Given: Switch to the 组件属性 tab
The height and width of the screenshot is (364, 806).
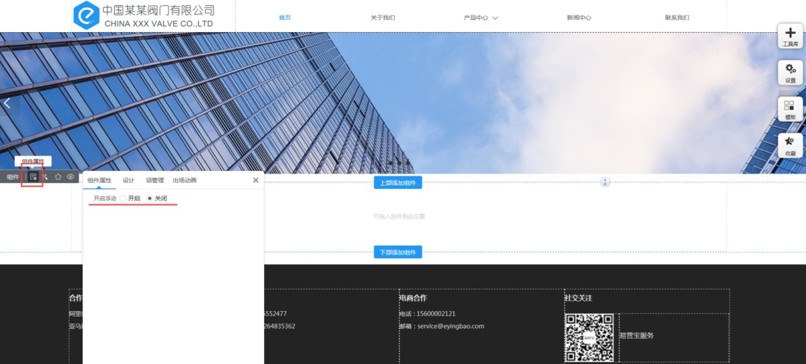Looking at the screenshot, I should pyautogui.click(x=99, y=180).
